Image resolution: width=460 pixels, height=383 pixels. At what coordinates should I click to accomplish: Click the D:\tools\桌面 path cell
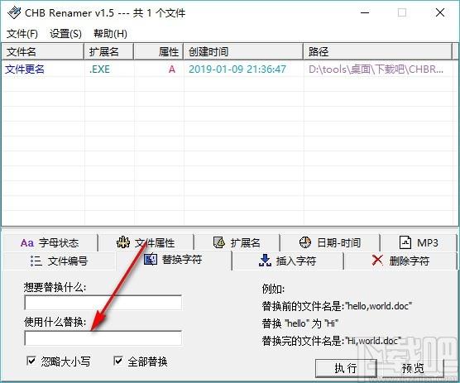[376, 69]
